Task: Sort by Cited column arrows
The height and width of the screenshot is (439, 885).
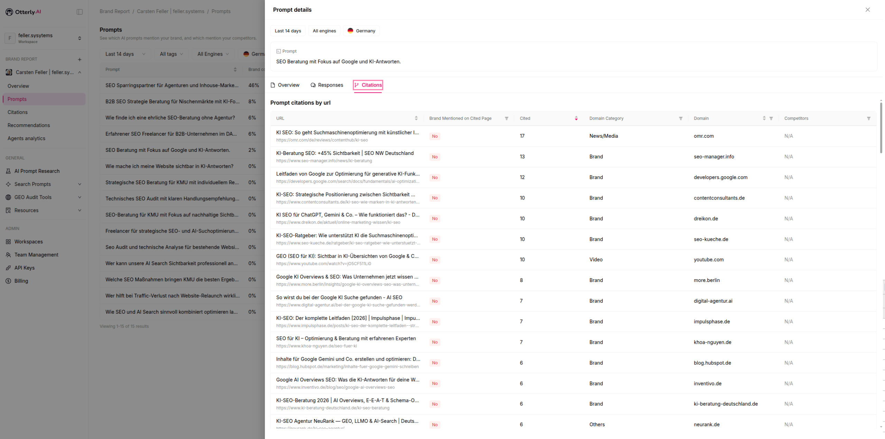Action: coord(576,118)
